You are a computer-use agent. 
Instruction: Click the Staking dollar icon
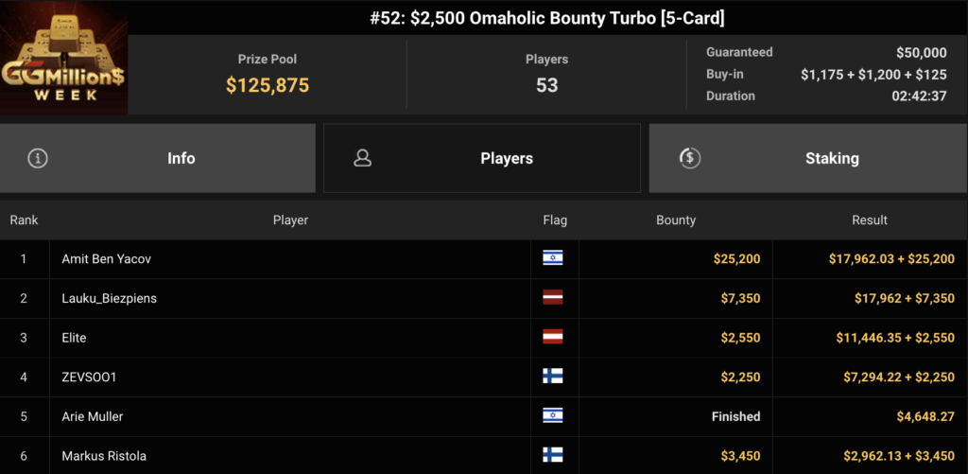pos(690,159)
